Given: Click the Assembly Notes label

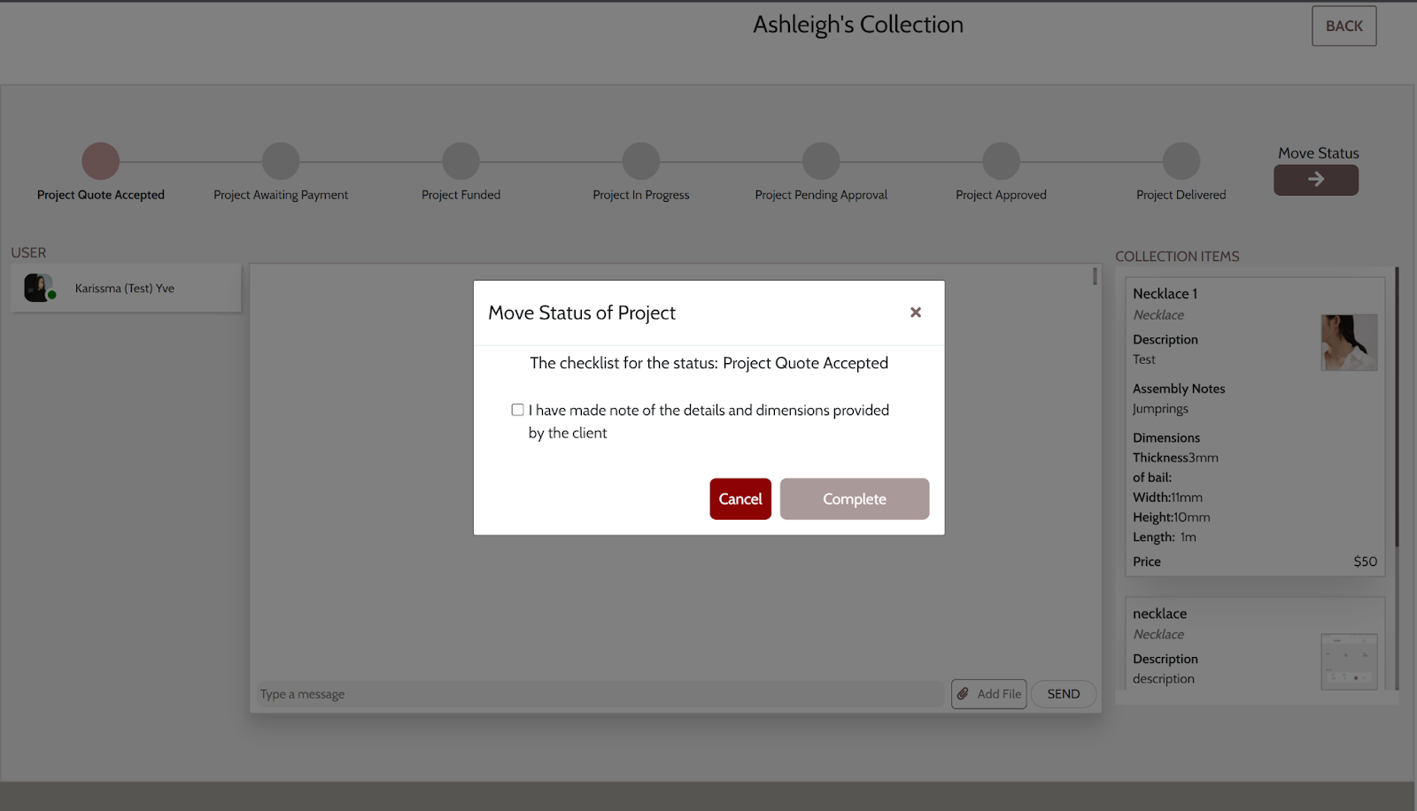Looking at the screenshot, I should (x=1179, y=389).
